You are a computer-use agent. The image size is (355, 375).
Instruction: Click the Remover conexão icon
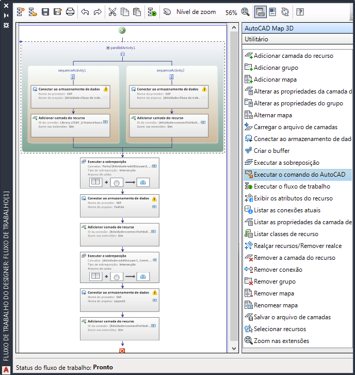click(249, 270)
